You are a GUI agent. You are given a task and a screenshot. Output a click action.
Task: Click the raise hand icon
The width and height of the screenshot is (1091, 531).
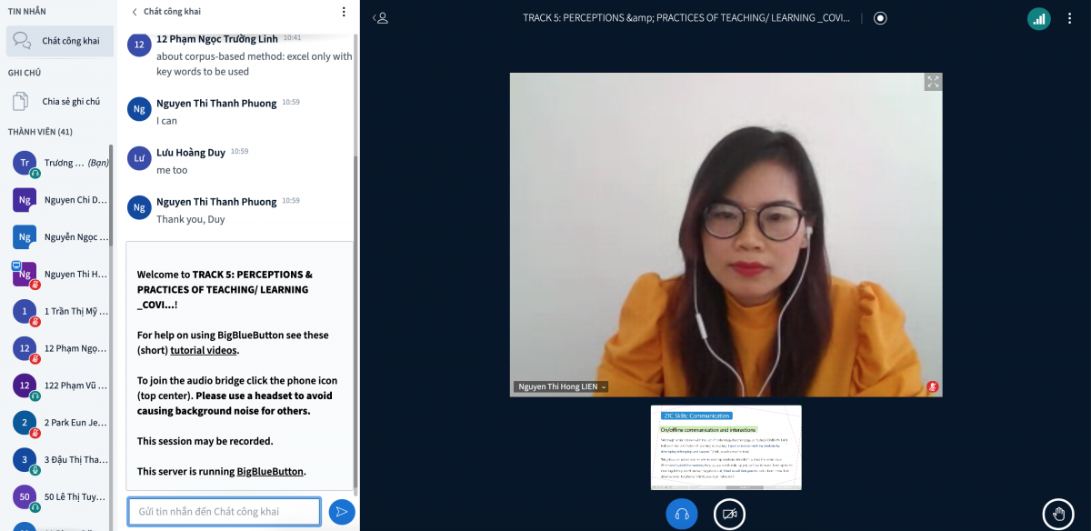pyautogui.click(x=1057, y=514)
